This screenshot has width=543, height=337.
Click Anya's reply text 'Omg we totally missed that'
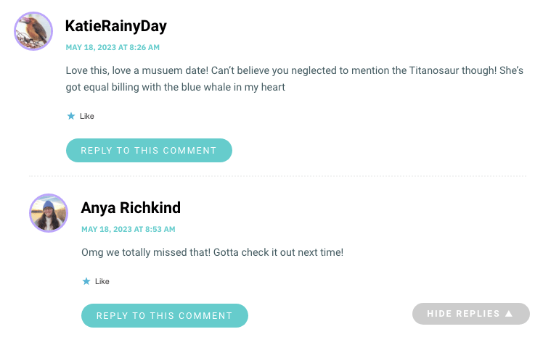point(146,252)
